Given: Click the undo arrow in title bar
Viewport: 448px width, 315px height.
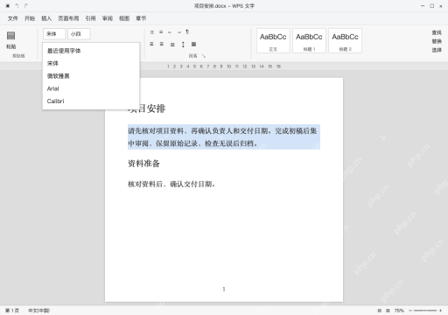Looking at the screenshot, I should [17, 5].
